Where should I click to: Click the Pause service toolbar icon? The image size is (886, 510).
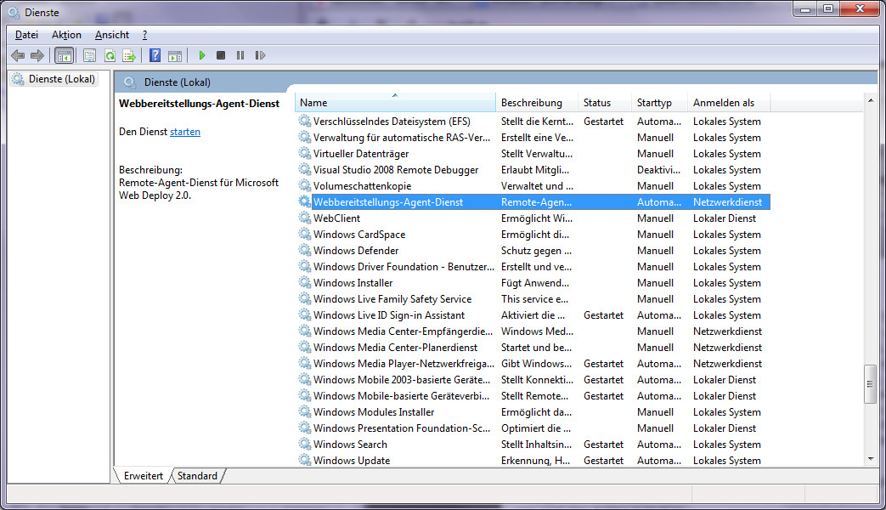pos(240,56)
